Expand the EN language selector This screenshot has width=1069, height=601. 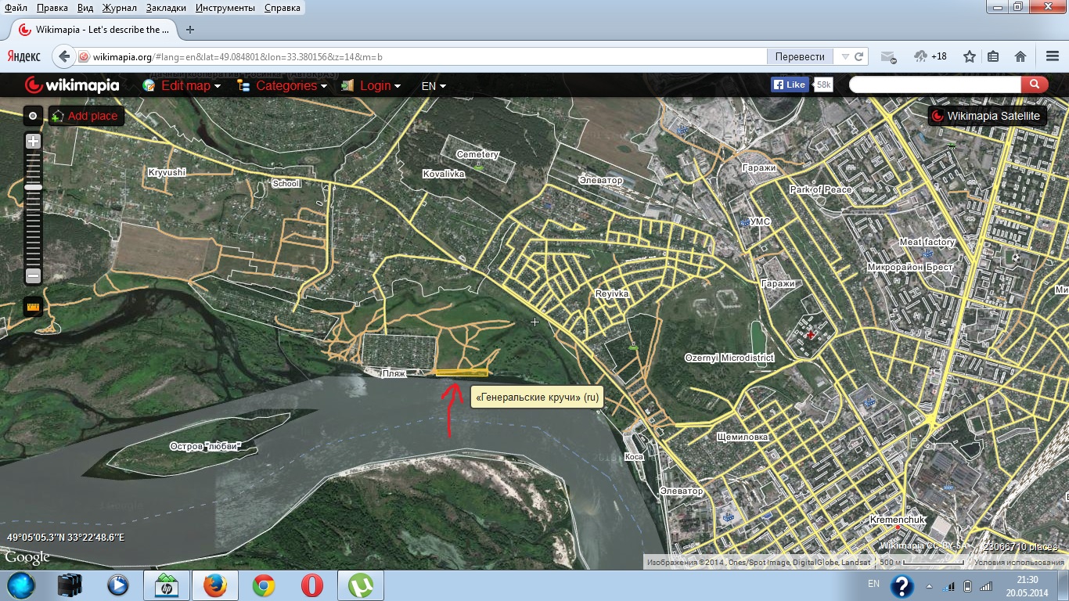pos(434,86)
